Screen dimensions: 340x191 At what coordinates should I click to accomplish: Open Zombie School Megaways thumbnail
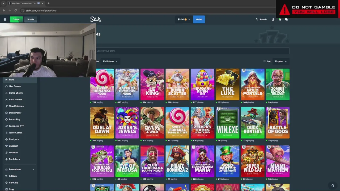coord(278,84)
